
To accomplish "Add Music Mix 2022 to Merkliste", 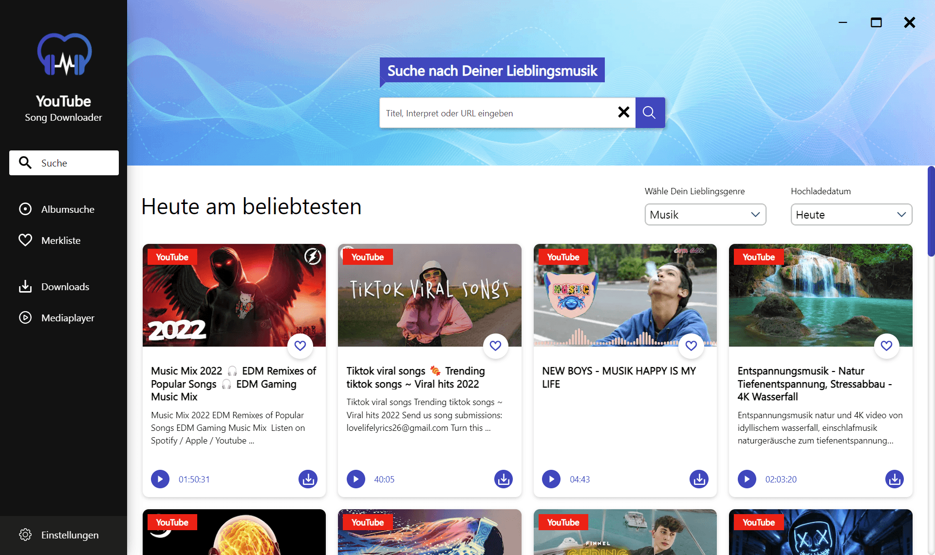I will click(300, 346).
